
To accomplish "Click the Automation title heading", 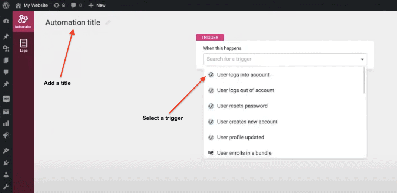I will 73,22.
